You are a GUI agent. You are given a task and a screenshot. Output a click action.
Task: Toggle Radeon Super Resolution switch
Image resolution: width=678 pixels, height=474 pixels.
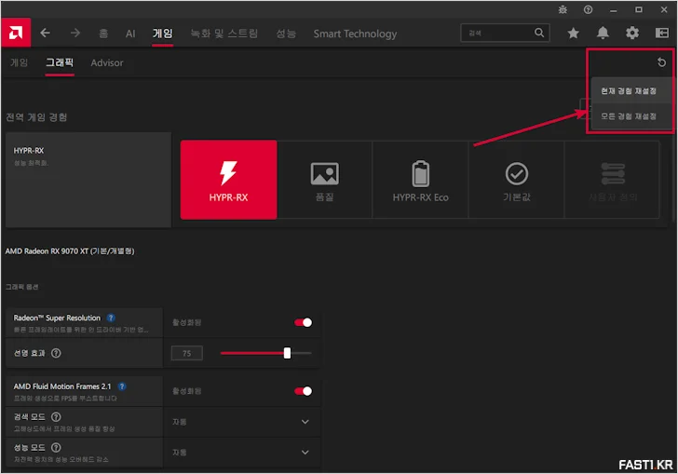[x=303, y=322]
